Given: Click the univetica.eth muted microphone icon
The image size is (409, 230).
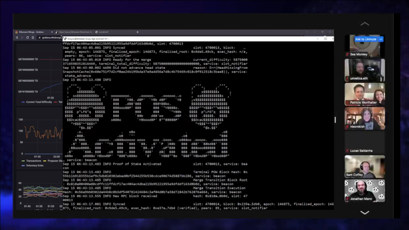Looking at the screenshot, I should 348,78.
